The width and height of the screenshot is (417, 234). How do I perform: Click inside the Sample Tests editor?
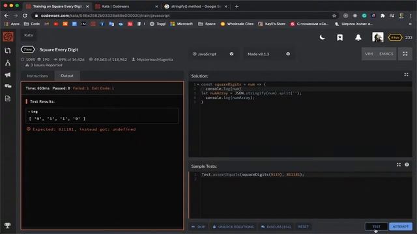[x=300, y=195]
